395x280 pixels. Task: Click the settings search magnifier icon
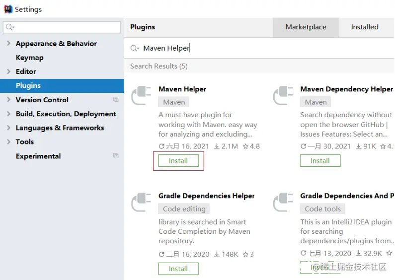10,27
